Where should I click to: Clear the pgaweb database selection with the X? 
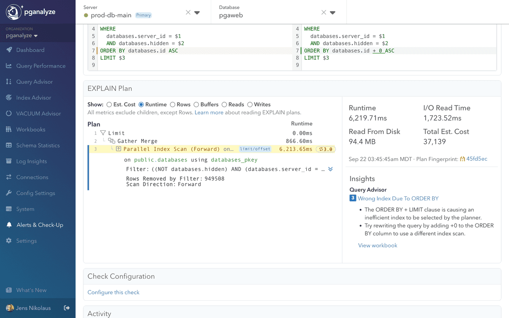pyautogui.click(x=323, y=12)
